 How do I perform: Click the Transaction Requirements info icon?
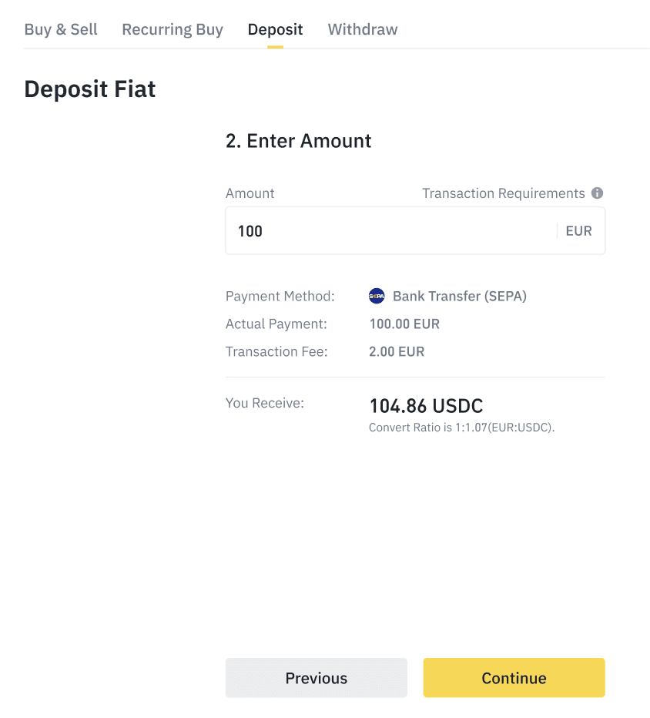[598, 193]
